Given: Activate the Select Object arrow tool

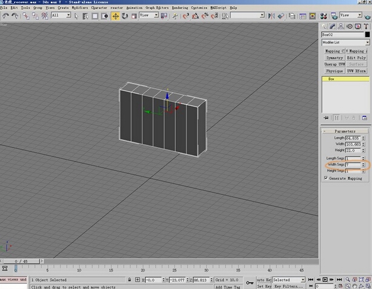Looking at the screenshot, I should coord(76,16).
